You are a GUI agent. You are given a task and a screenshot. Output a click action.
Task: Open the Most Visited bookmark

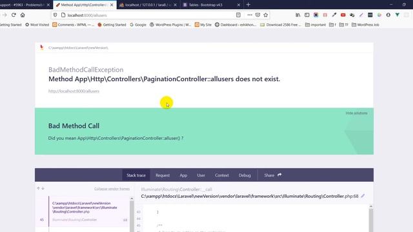(x=37, y=24)
